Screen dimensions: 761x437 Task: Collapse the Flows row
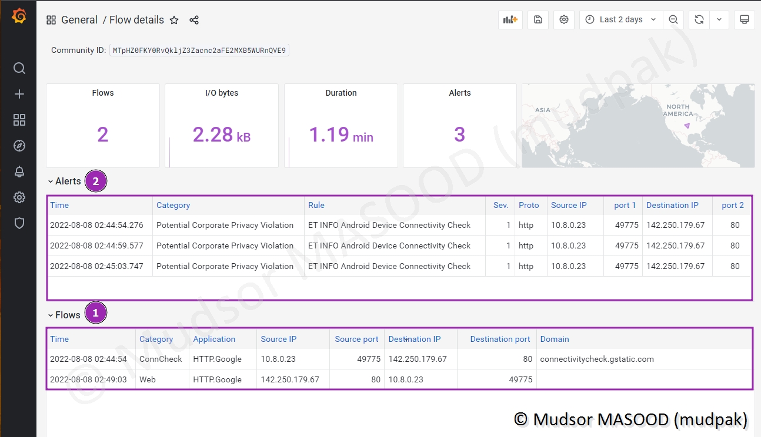(x=64, y=315)
